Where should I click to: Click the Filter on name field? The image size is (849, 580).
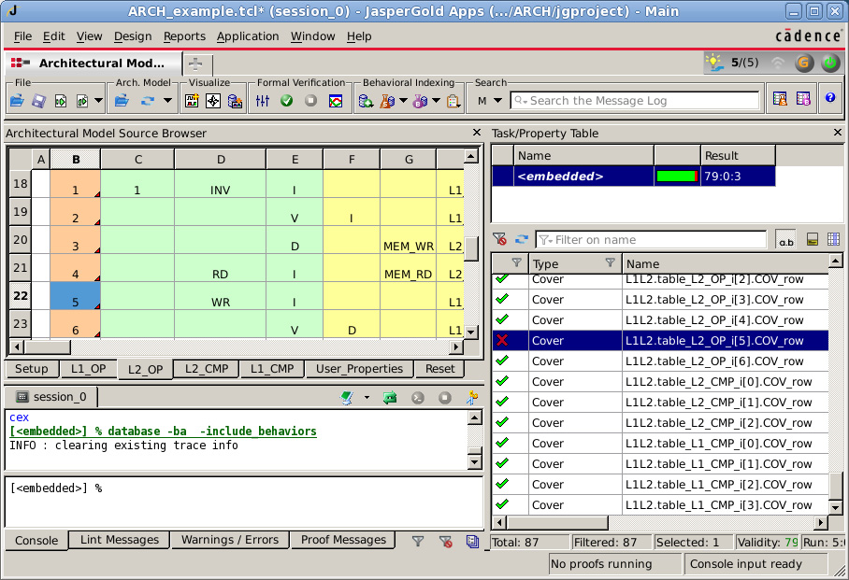651,240
